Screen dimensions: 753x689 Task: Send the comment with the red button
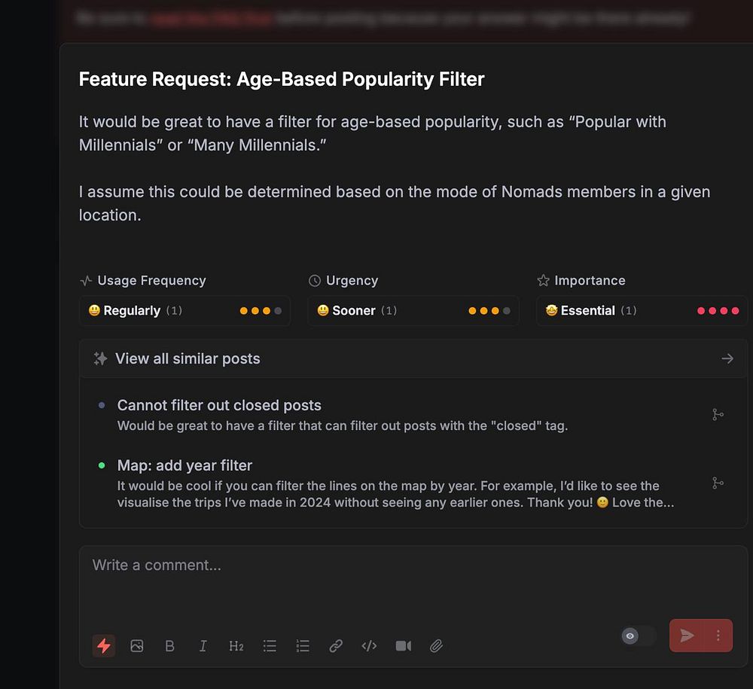click(x=687, y=636)
